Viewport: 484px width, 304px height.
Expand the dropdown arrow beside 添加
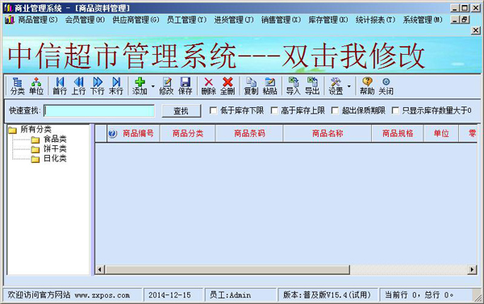[152, 86]
